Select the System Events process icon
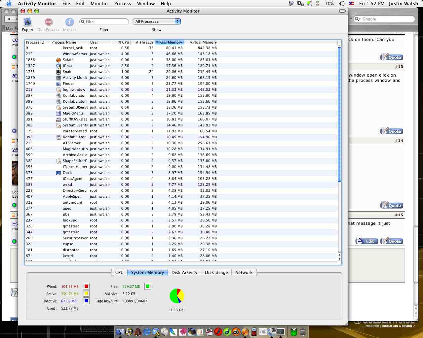The image size is (423, 338). tap(58, 125)
